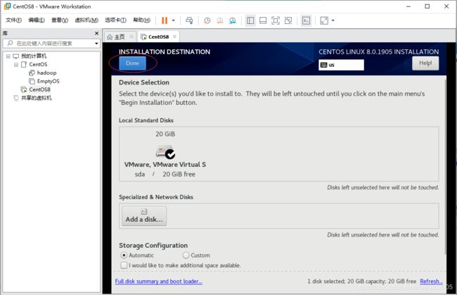The height and width of the screenshot is (295, 457).
Task: Click the blue Done button
Action: pyautogui.click(x=132, y=63)
